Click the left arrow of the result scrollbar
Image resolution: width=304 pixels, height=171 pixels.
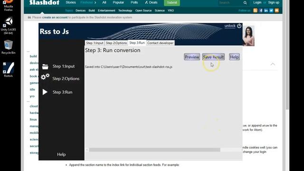coord(87,150)
